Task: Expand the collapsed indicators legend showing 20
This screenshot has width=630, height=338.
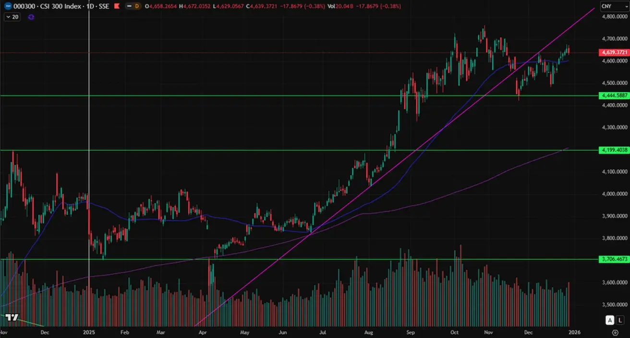Action: [12, 17]
